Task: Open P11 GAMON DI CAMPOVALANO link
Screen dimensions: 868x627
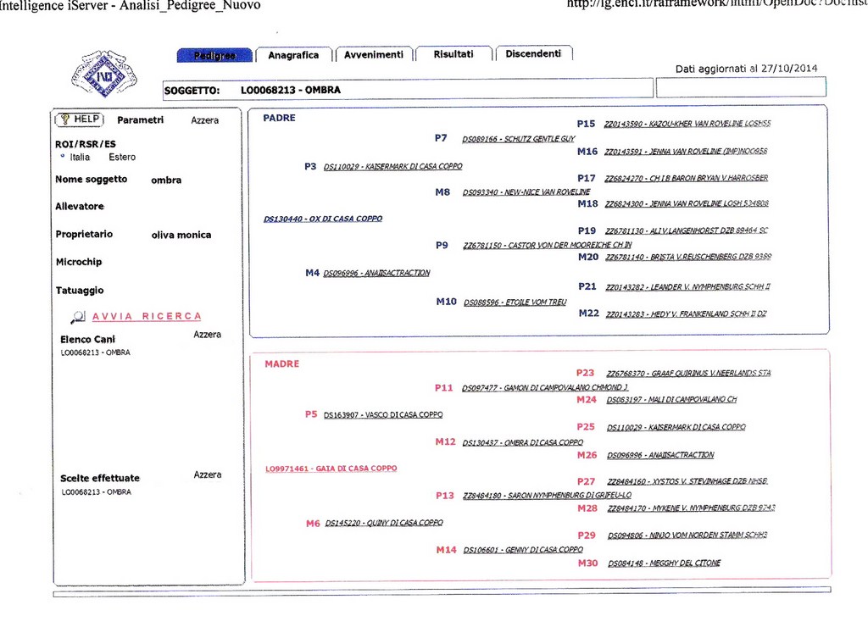Action: point(545,388)
